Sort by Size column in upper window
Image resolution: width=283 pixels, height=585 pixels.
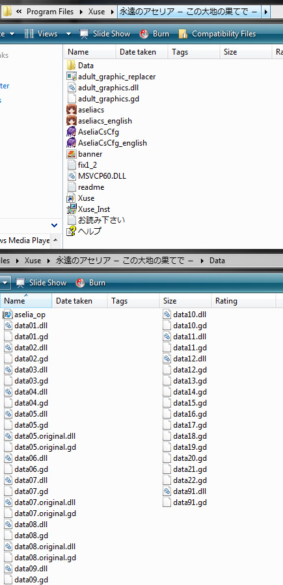[246, 52]
